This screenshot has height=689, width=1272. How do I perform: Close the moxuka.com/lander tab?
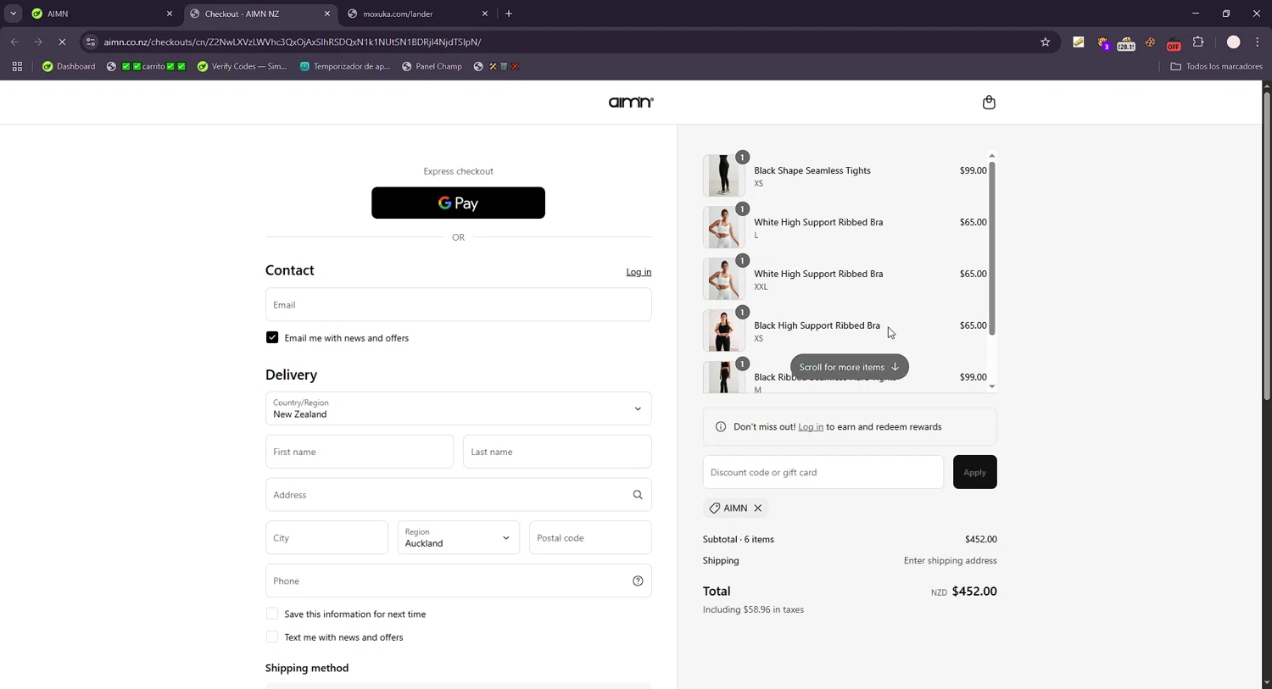tap(485, 14)
